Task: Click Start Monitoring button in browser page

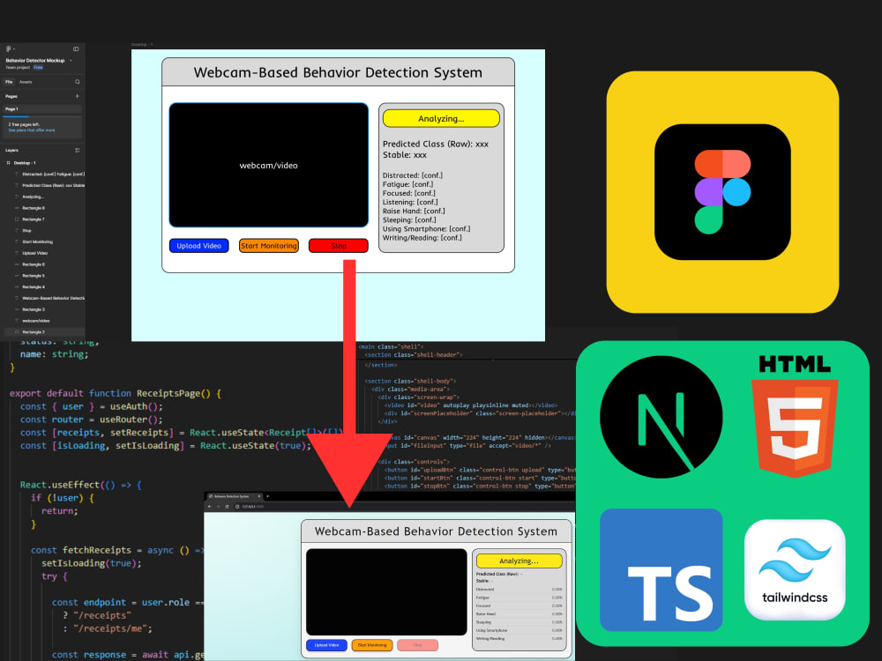Action: (x=372, y=645)
